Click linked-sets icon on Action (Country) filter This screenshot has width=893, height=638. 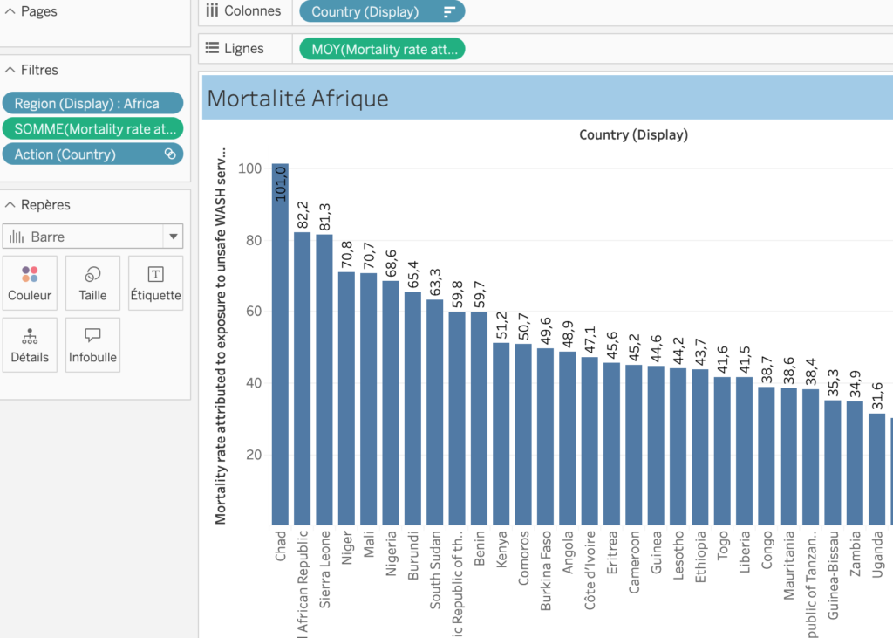pyautogui.click(x=170, y=154)
